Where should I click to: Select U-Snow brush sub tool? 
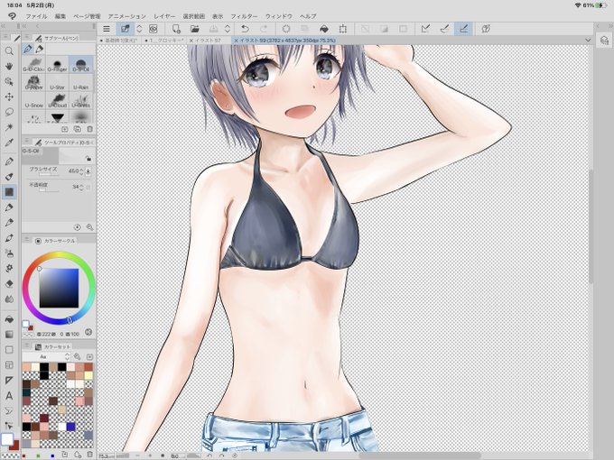click(34, 100)
